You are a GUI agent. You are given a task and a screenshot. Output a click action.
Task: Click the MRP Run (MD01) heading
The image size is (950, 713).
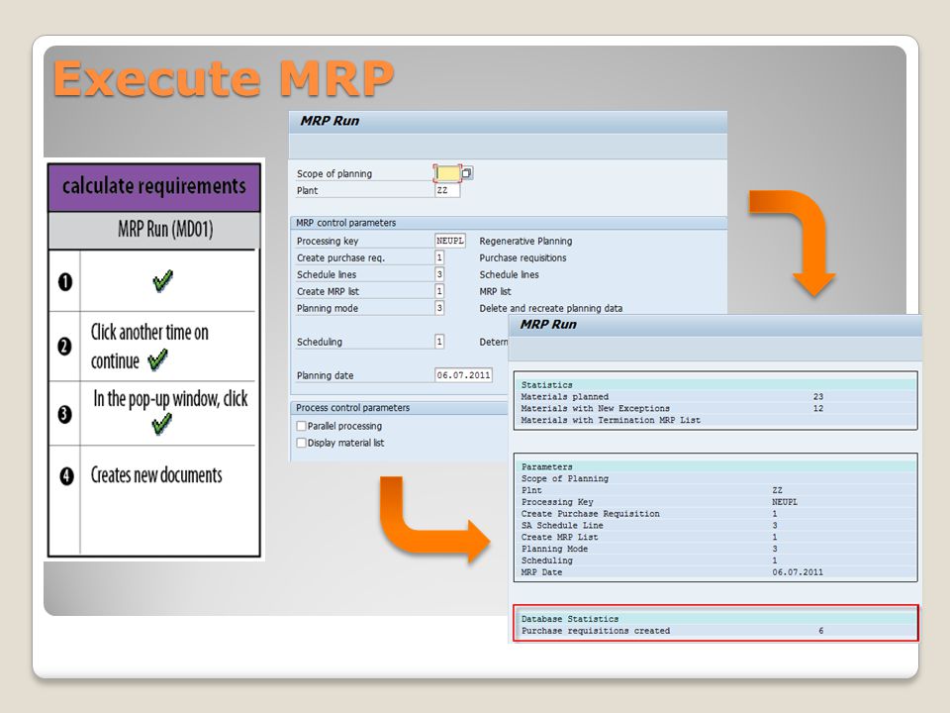[x=165, y=229]
